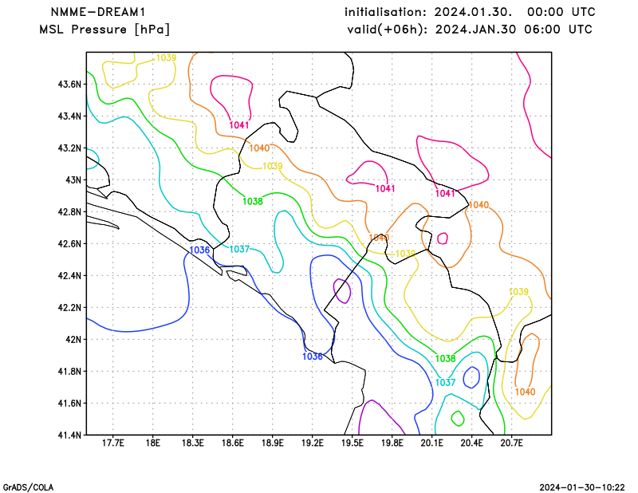Select the 43.2N latitude label

click(69, 148)
